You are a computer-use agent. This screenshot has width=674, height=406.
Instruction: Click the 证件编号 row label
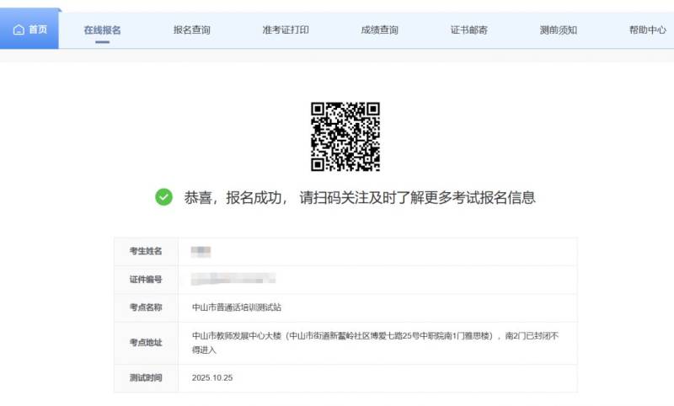click(x=146, y=280)
